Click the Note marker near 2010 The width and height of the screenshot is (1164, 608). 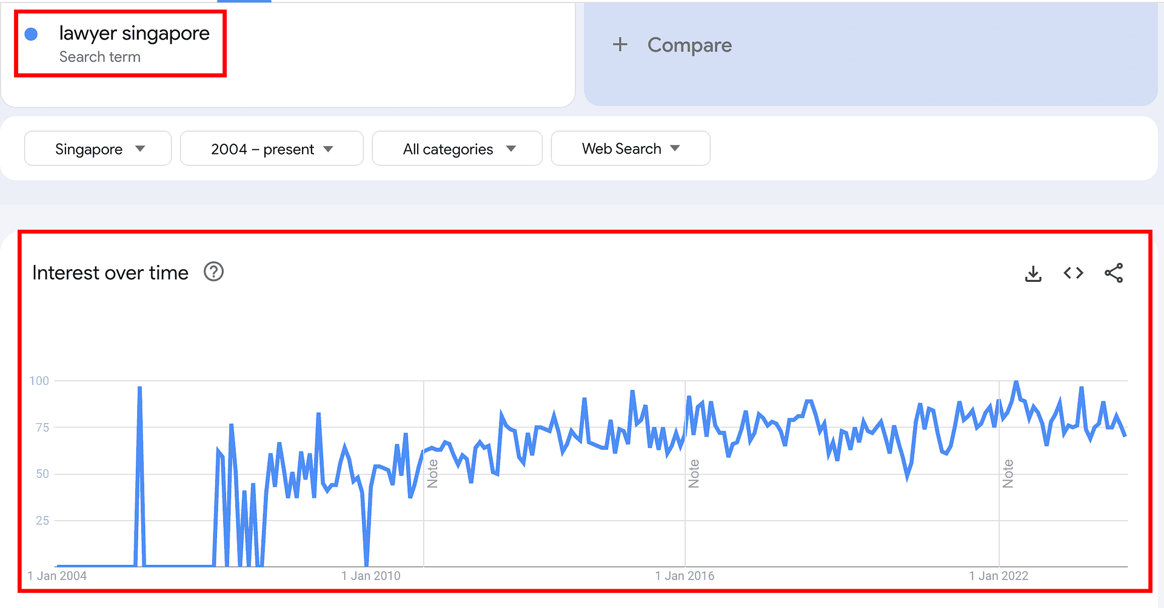pyautogui.click(x=432, y=473)
